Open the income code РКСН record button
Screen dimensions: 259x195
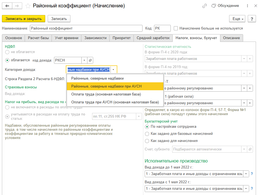coord(90,60)
